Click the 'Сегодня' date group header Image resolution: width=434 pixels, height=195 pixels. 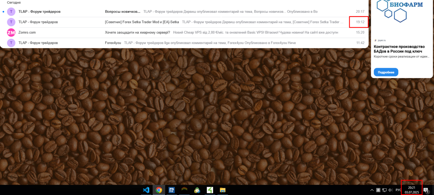pyautogui.click(x=14, y=2)
